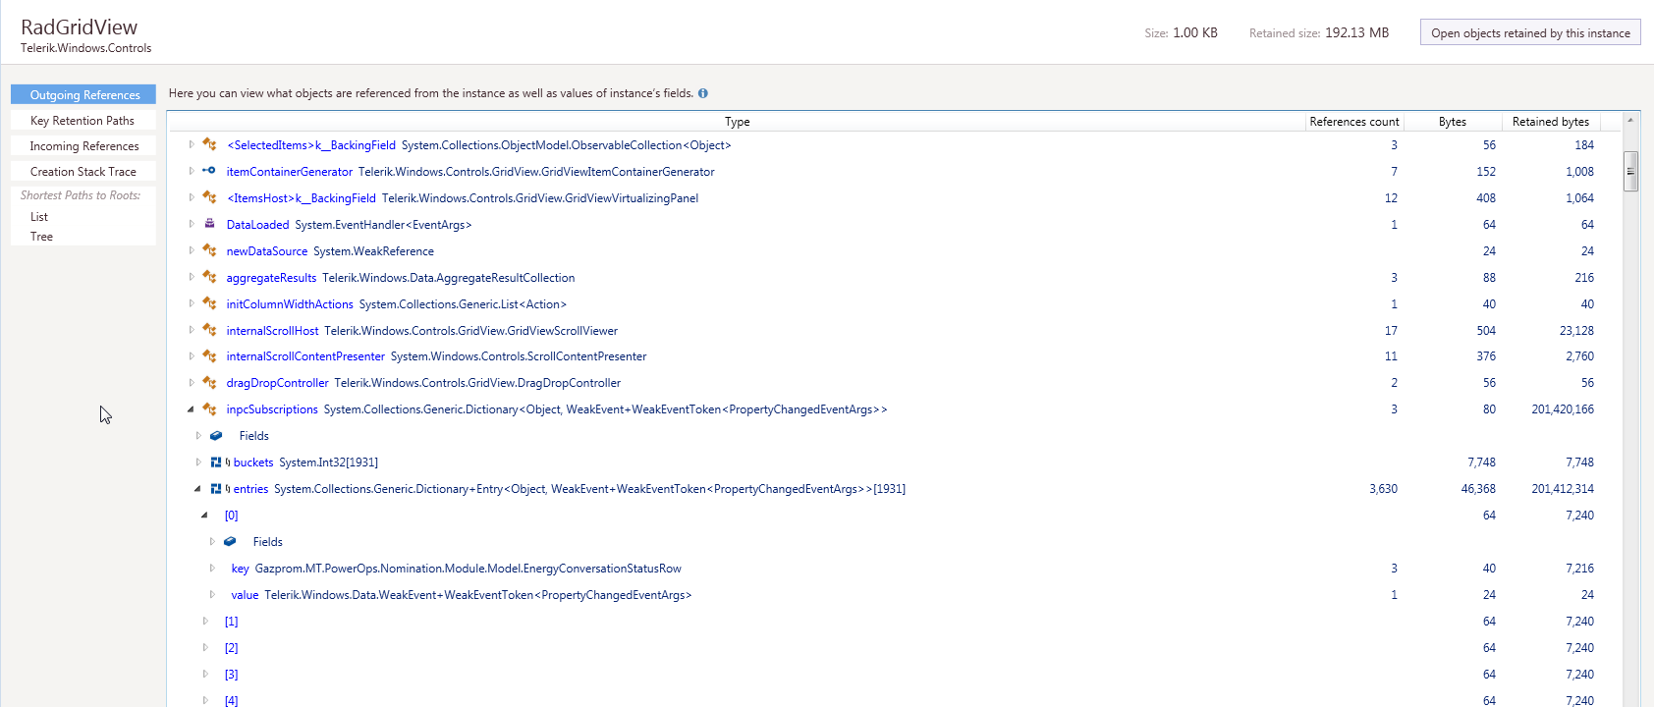
Task: Click the field icon next to ItemsHost backing field
Action: tap(209, 197)
